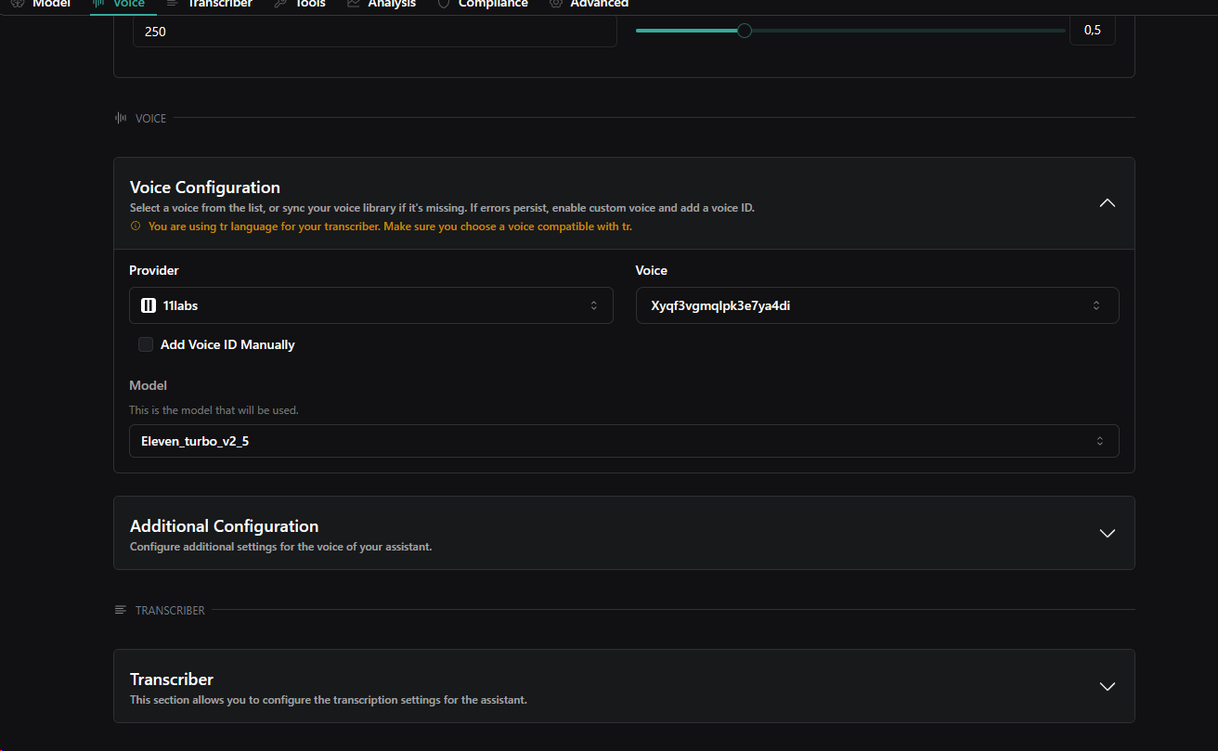Click the slider handle set to 0.5
Image resolution: width=1218 pixels, height=751 pixels.
pos(744,31)
